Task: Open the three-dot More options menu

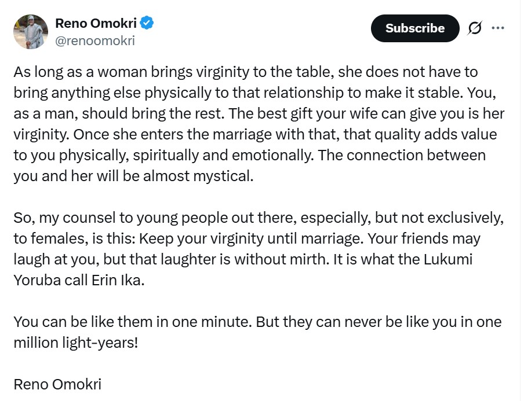Action: [497, 28]
